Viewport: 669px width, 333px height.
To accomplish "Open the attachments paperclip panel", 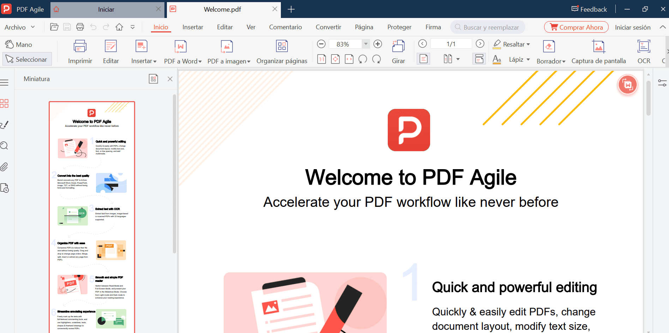I will pos(5,167).
